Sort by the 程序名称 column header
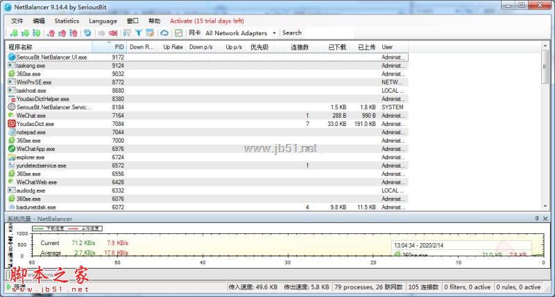555x297 pixels. [49, 47]
